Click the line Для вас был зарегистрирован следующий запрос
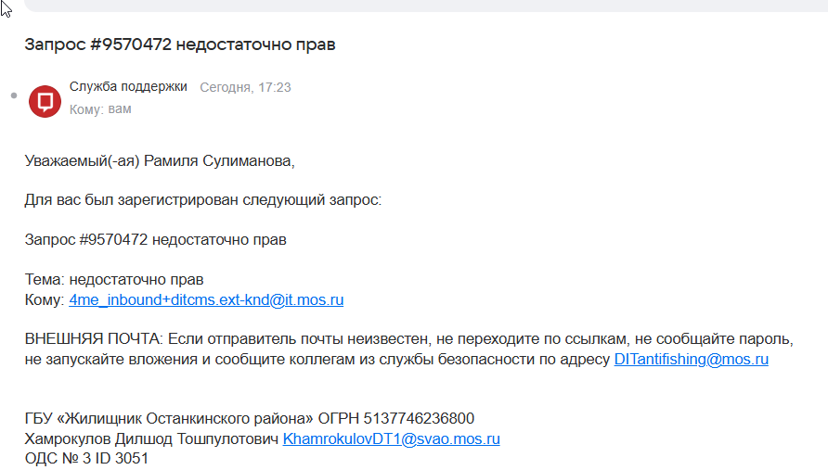This screenshot has height=470, width=828. tap(202, 200)
